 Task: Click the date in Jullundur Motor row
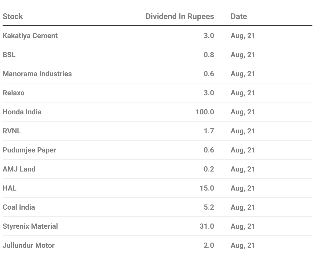point(243,245)
